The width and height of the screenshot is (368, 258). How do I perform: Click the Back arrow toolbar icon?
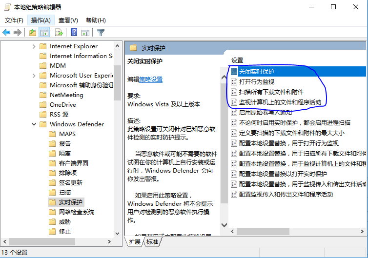6,32
